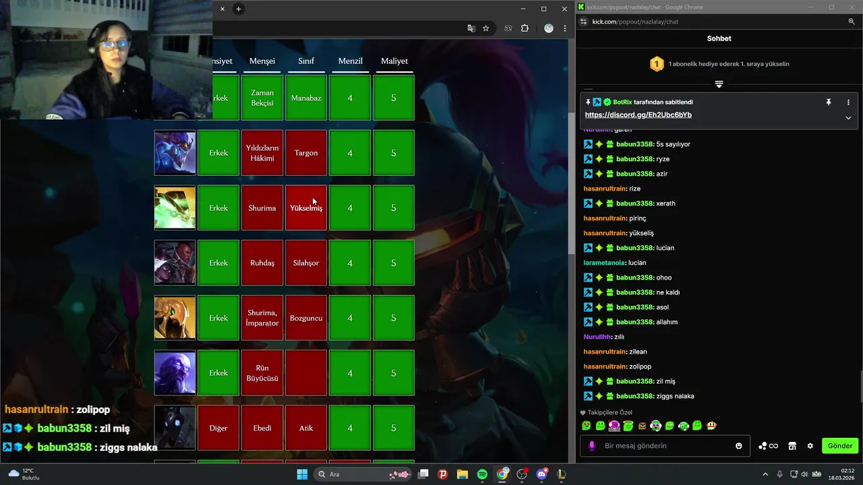Sort by the Menşei column header
Viewport: 863px width, 485px height.
click(262, 61)
